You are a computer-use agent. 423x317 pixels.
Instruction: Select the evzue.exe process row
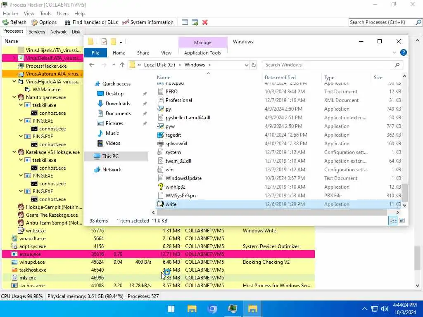pos(158,254)
